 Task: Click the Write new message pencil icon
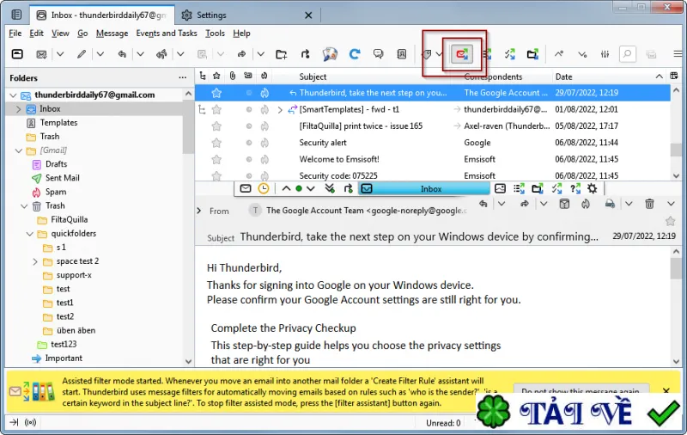(x=81, y=54)
